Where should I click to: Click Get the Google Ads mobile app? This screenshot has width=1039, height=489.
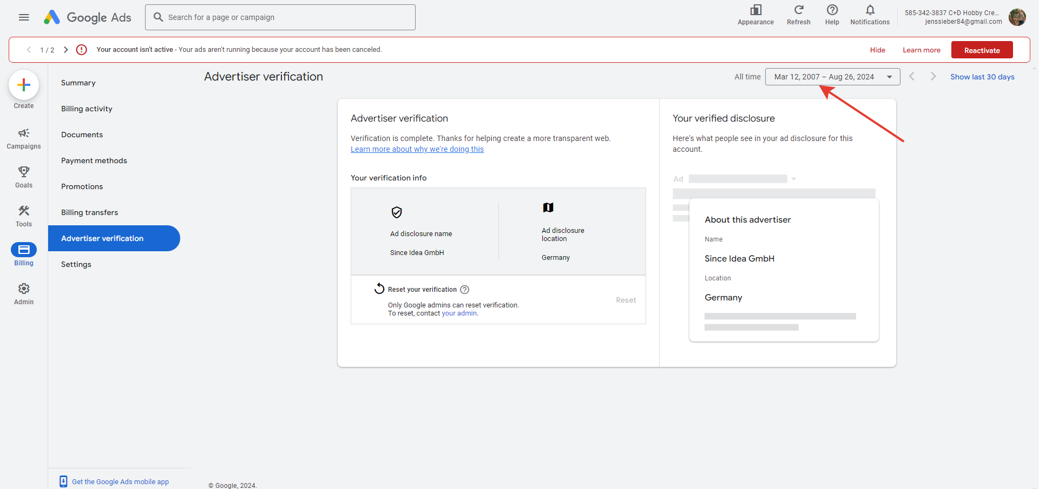click(x=120, y=481)
